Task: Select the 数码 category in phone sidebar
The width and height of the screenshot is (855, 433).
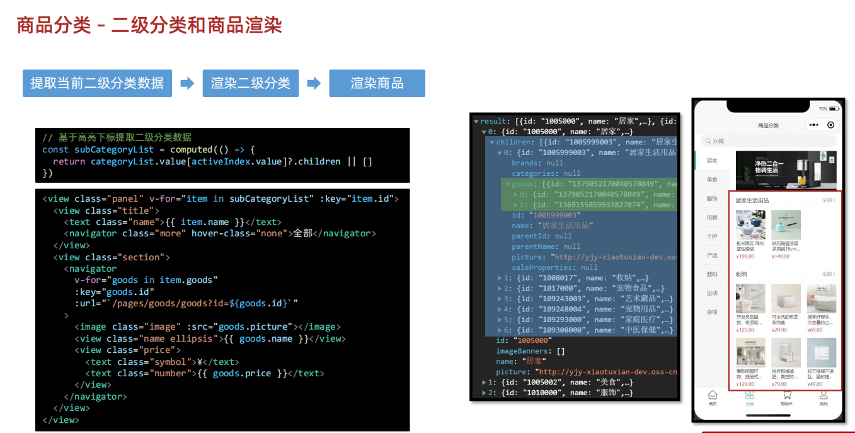Action: pos(712,274)
